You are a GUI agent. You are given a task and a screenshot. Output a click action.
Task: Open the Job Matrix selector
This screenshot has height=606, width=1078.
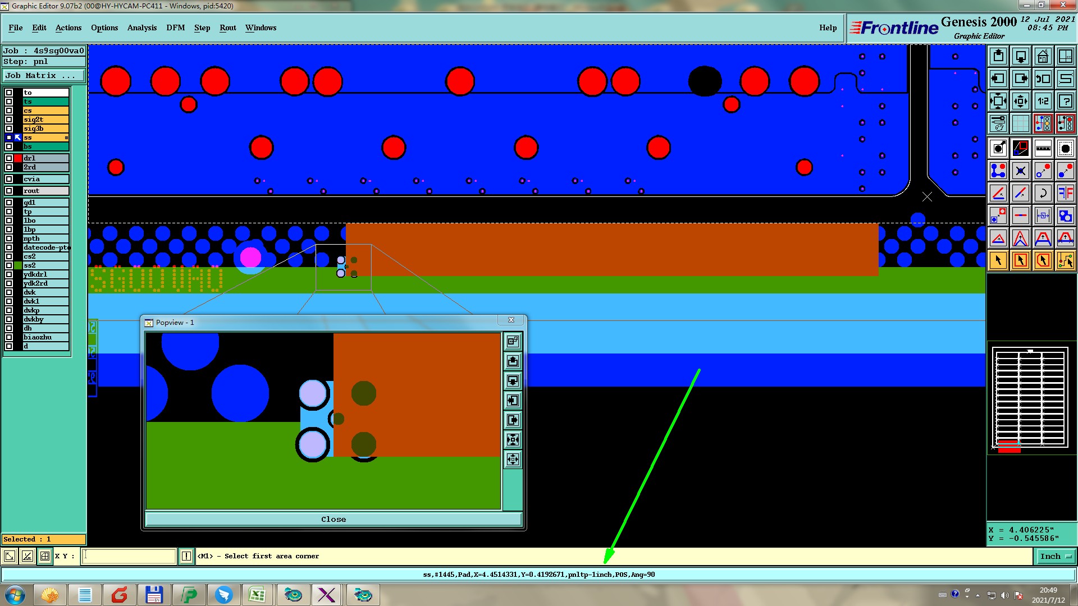click(x=44, y=75)
